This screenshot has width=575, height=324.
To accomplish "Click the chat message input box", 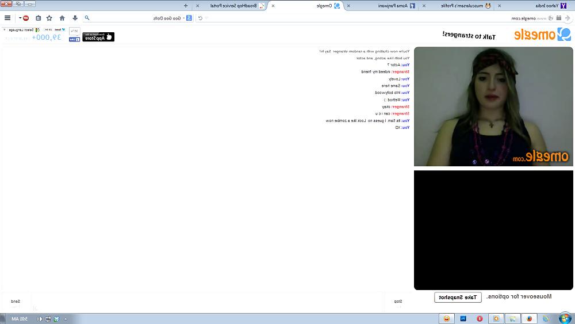I will pos(207,301).
